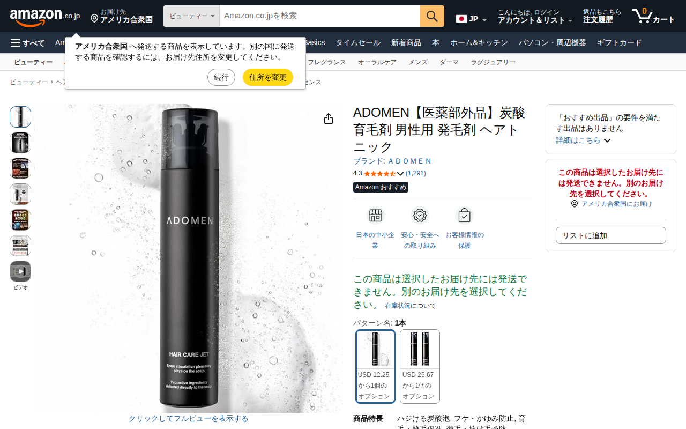686x429 pixels.
Task: Select the two-bottle pattern at USD 25.67
Action: pos(420,366)
